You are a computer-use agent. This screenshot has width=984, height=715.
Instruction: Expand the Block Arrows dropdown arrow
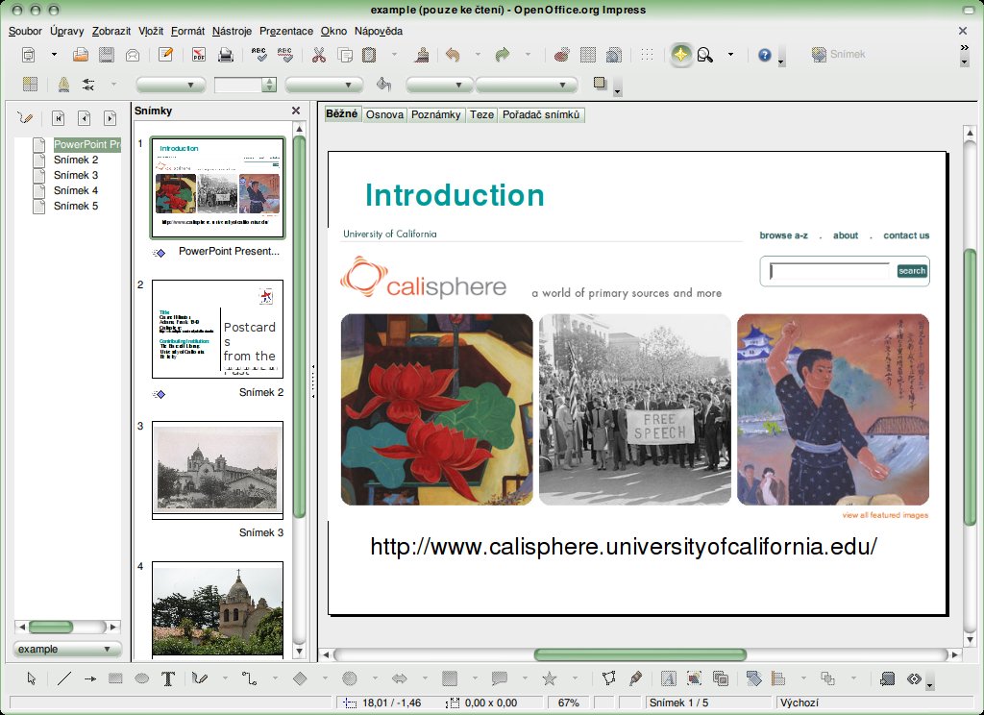[x=424, y=678]
